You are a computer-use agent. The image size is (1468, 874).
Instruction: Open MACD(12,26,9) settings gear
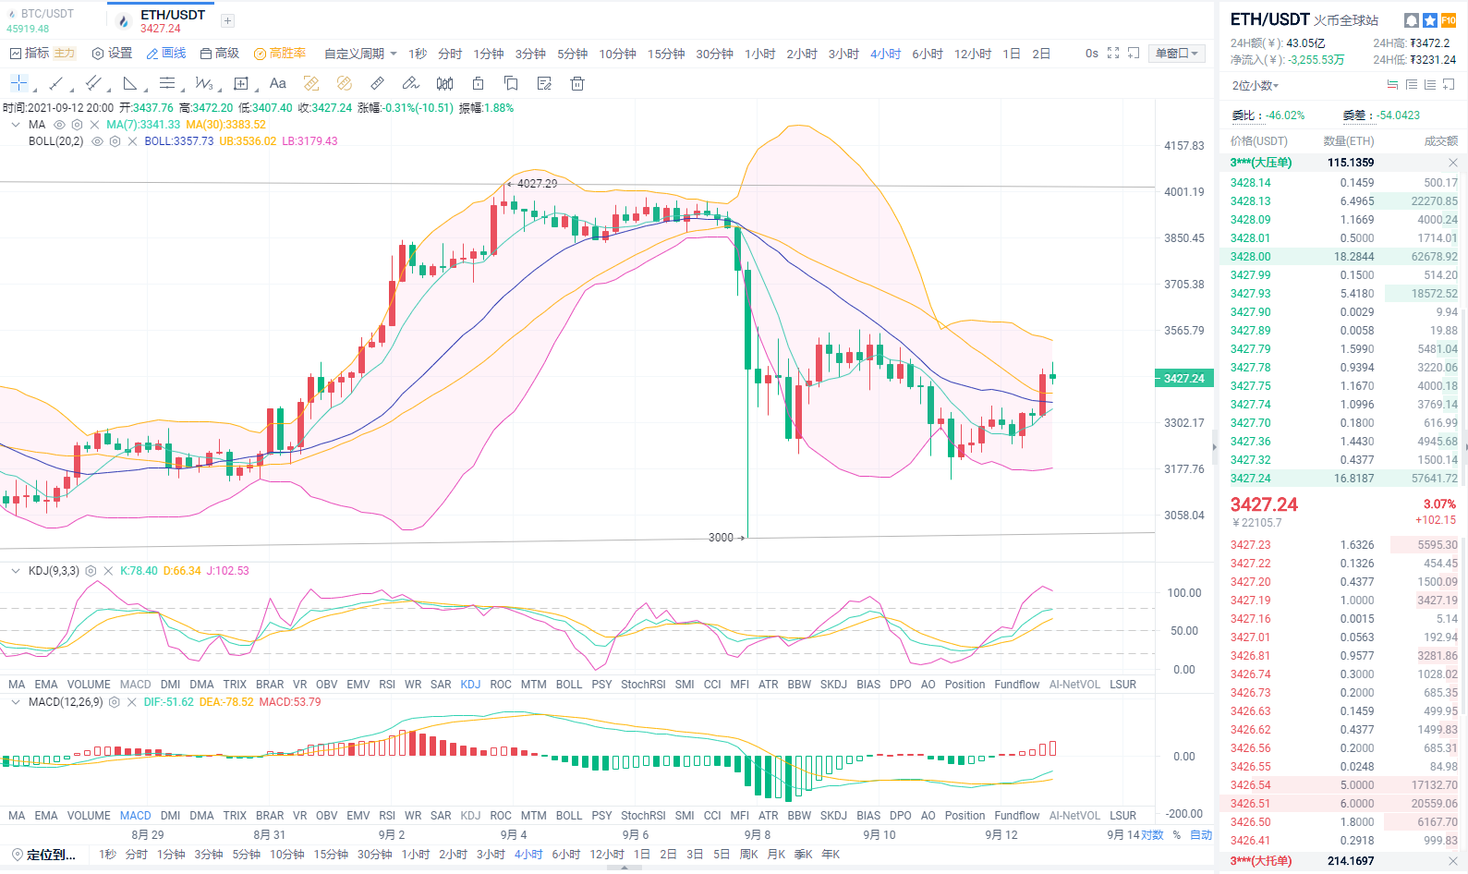point(115,702)
